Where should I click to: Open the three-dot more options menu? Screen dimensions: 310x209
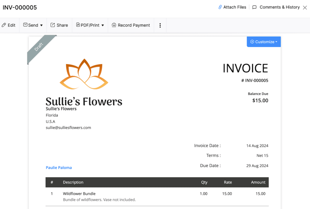click(x=160, y=25)
